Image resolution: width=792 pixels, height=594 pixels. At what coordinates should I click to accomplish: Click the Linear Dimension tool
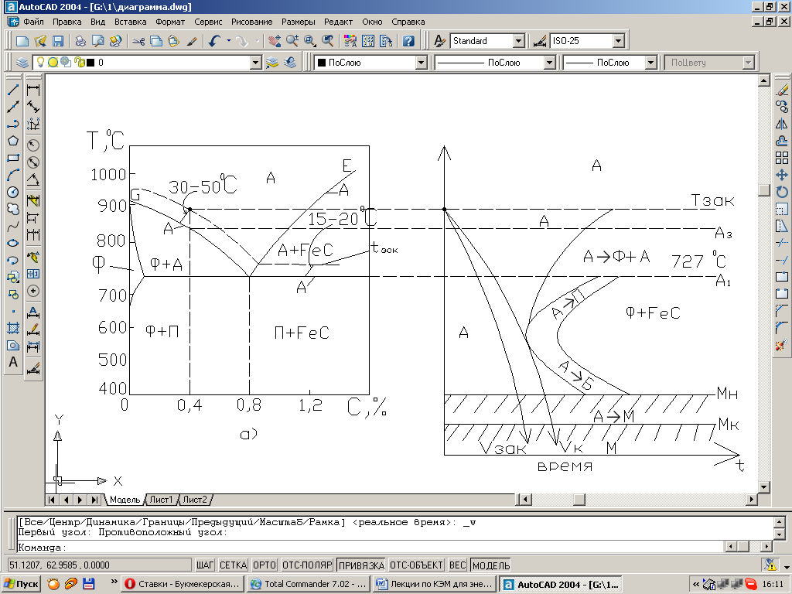33,90
